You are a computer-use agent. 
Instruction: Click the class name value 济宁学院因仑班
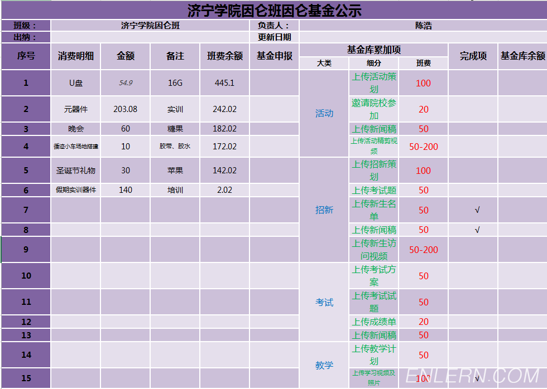pyautogui.click(x=150, y=26)
